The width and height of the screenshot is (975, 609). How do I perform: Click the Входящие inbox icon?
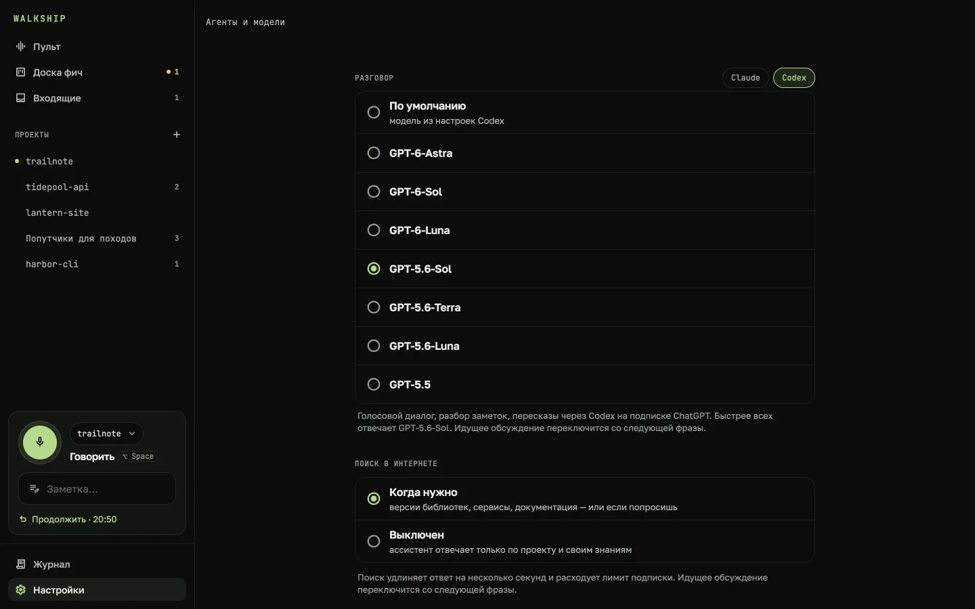(x=20, y=98)
